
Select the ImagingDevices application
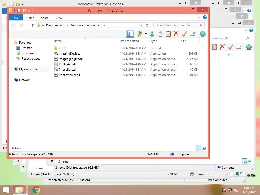click(70, 53)
